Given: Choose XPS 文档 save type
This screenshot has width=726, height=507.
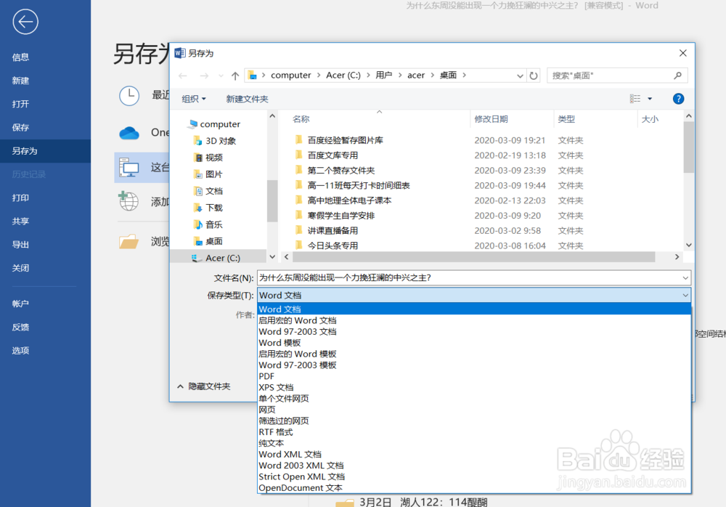Looking at the screenshot, I should coord(474,387).
